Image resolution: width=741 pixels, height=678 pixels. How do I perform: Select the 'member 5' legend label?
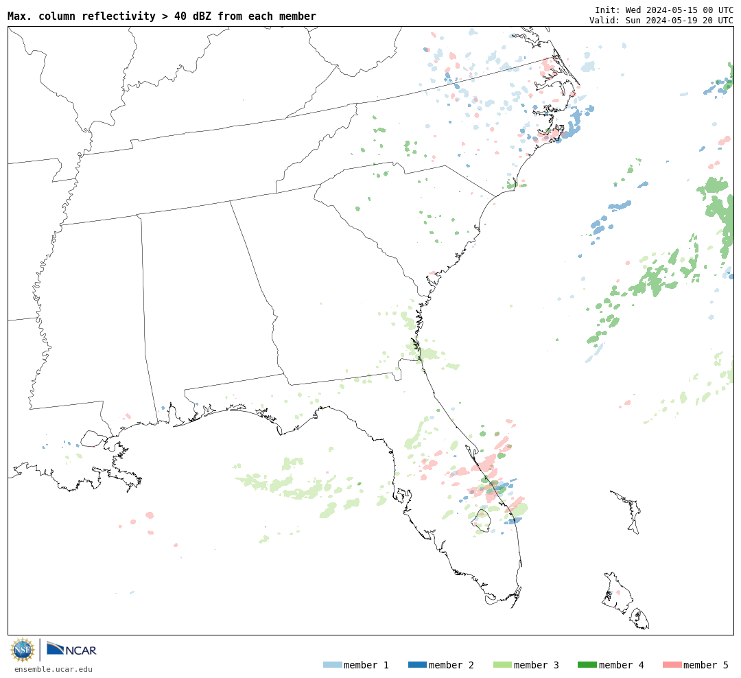coord(706,665)
